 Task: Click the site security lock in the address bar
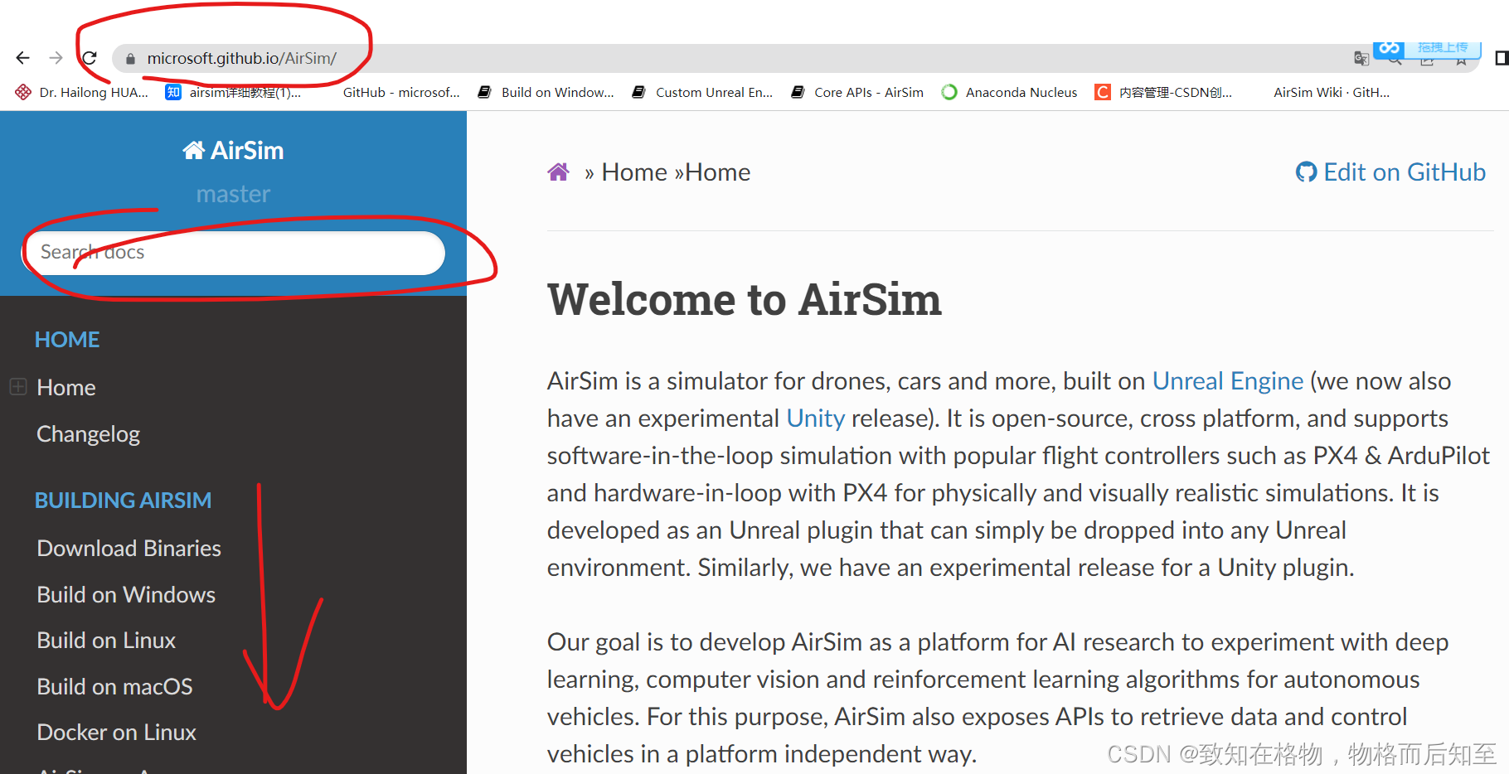click(x=129, y=59)
